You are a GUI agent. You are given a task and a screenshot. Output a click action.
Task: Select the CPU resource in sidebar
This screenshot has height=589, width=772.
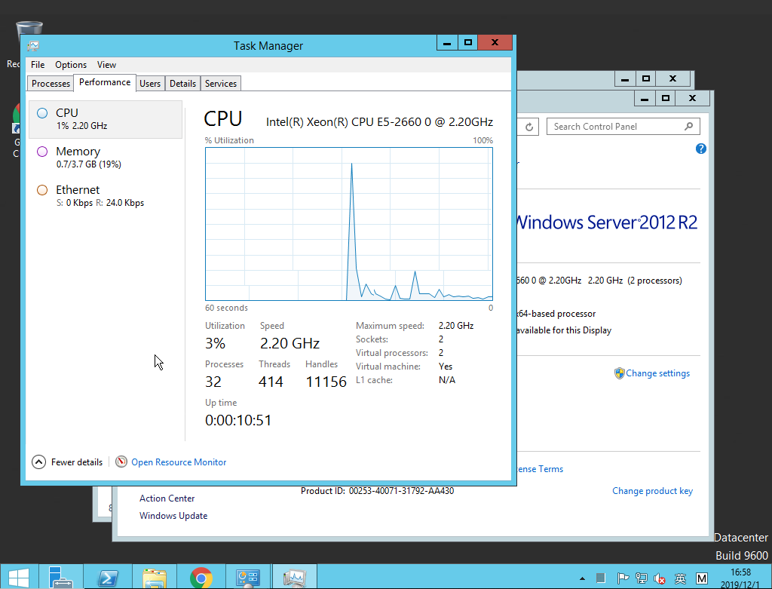pyautogui.click(x=106, y=119)
